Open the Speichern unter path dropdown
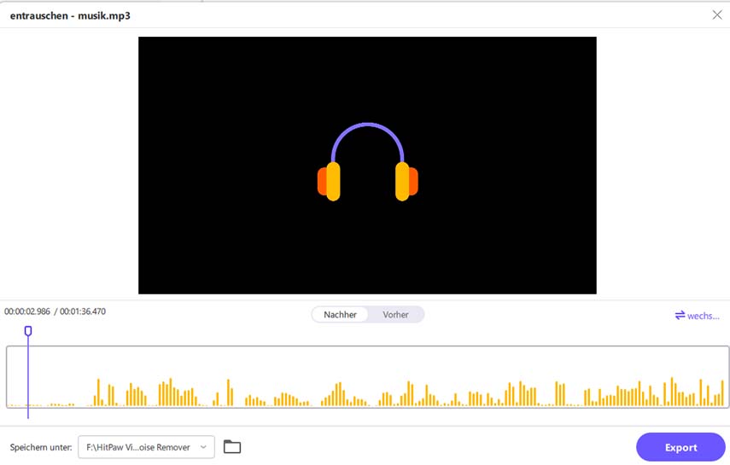730x465 pixels. click(146, 447)
